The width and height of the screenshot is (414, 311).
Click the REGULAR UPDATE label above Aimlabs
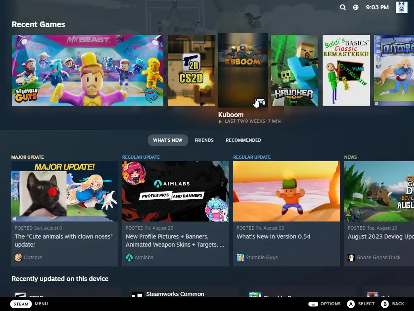click(141, 157)
